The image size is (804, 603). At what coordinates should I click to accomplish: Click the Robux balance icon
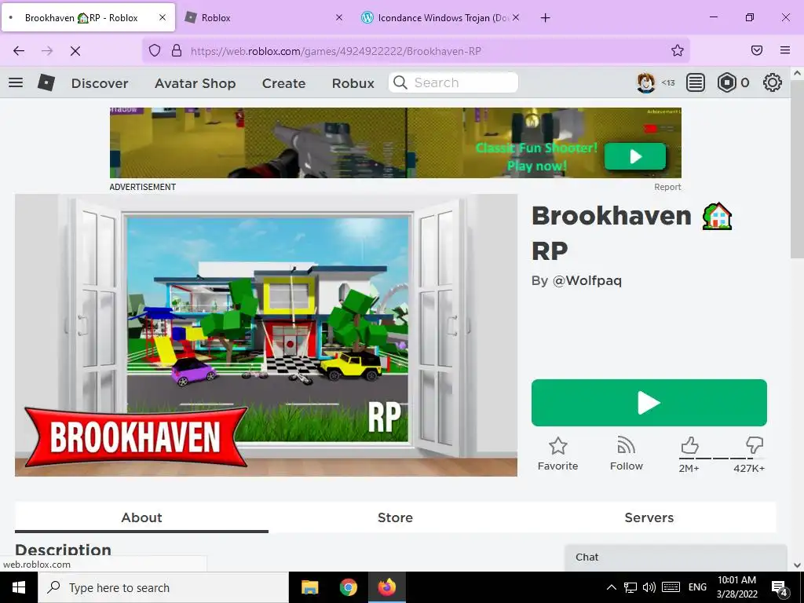726,82
